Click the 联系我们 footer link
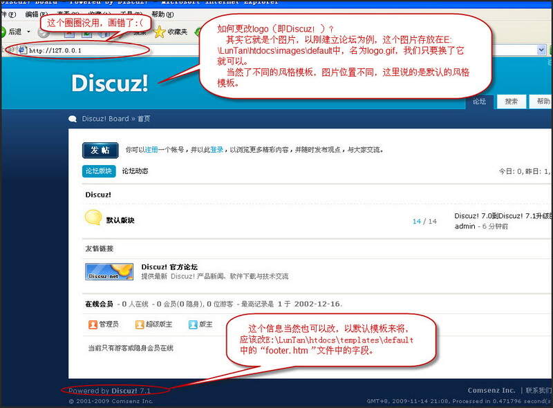This screenshot has height=408, width=553. [539, 390]
